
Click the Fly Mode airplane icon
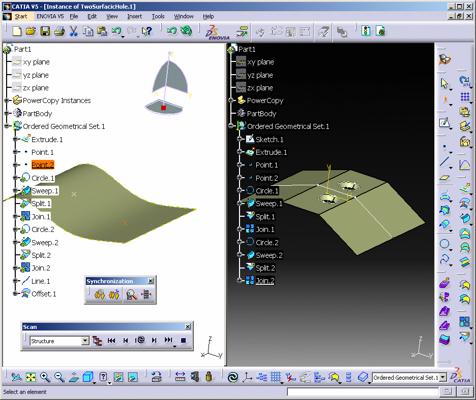16,377
